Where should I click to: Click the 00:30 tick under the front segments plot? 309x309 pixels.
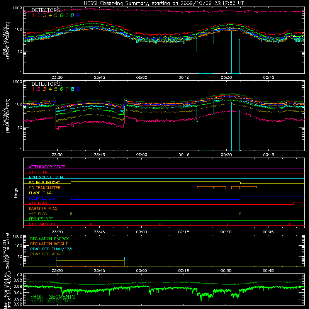226,78
